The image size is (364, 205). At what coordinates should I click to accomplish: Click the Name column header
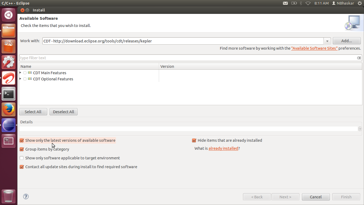pos(89,66)
